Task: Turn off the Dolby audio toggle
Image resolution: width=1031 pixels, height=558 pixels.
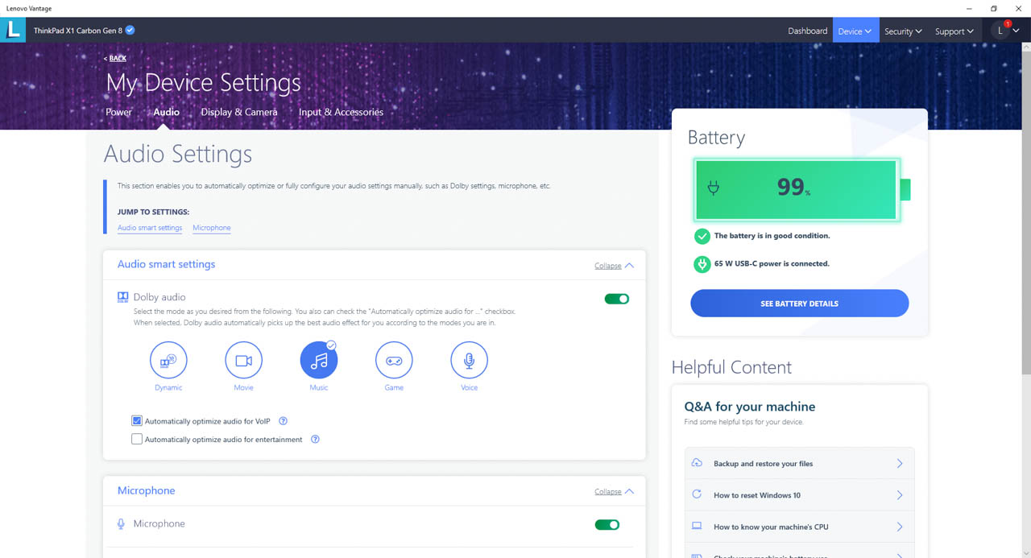Action: [x=616, y=299]
